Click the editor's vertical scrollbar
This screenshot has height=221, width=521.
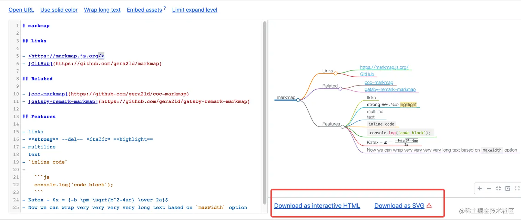point(265,112)
